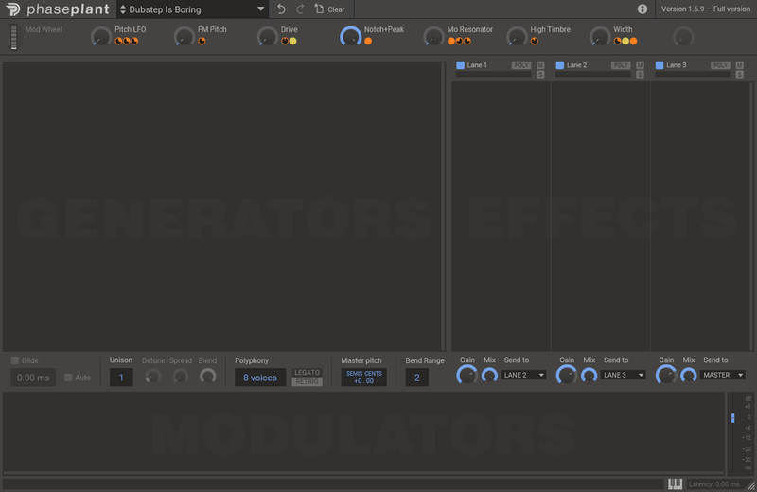Show the on-screen keyboard icon
Image resolution: width=757 pixels, height=492 pixels.
[x=675, y=484]
